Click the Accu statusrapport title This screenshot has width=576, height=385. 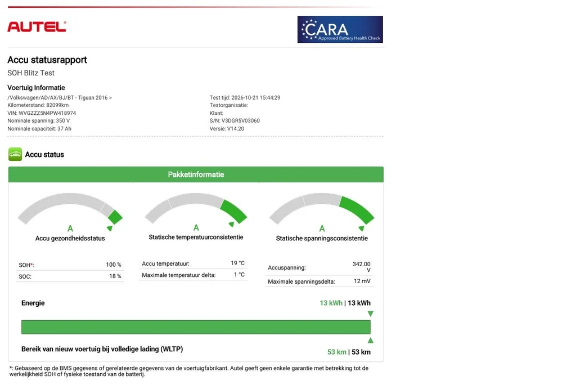[47, 60]
